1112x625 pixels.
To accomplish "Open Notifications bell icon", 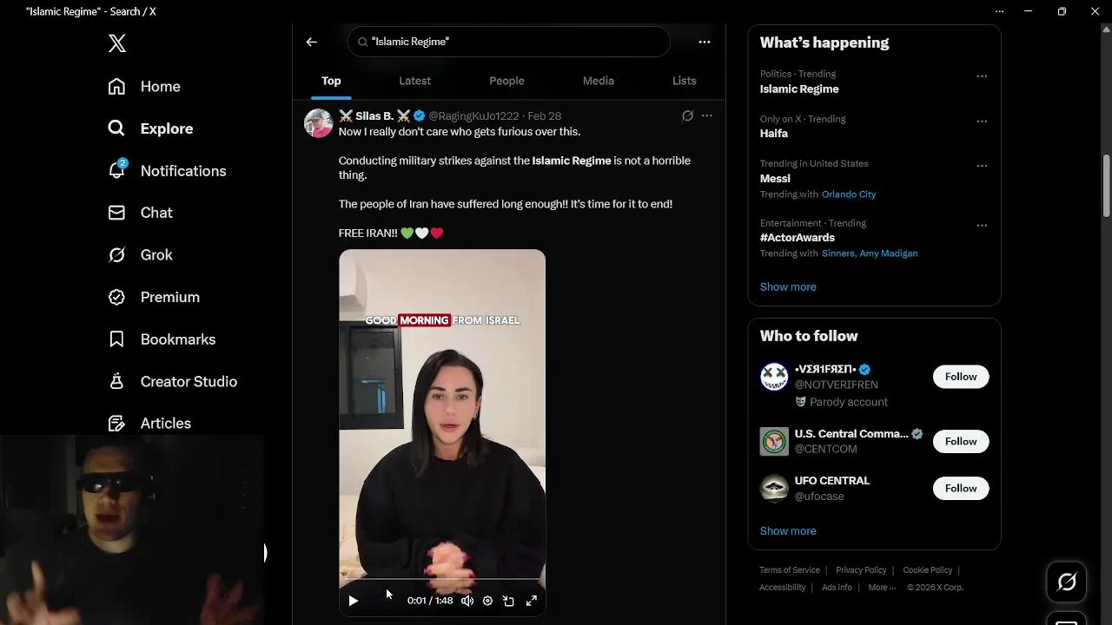I will (x=117, y=170).
